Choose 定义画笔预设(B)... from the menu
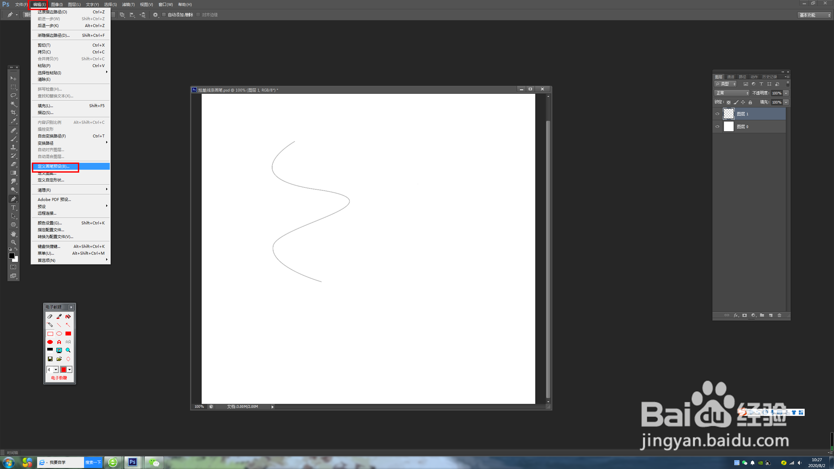834x469 pixels. 54,166
